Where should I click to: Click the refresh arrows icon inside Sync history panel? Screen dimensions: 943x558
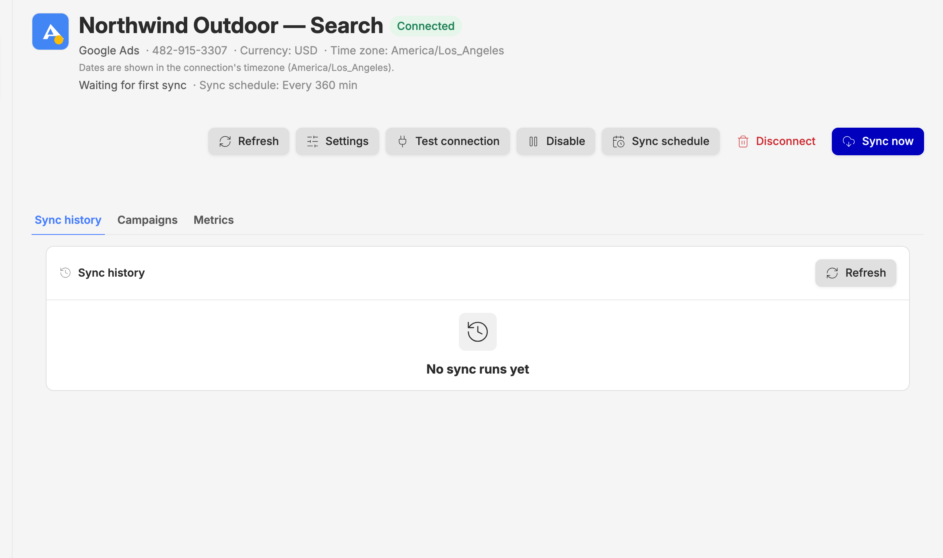[832, 273]
